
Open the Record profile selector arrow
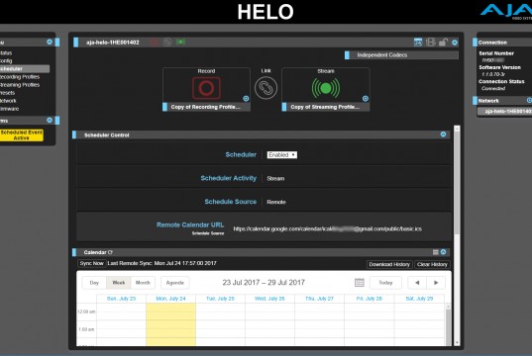point(246,99)
